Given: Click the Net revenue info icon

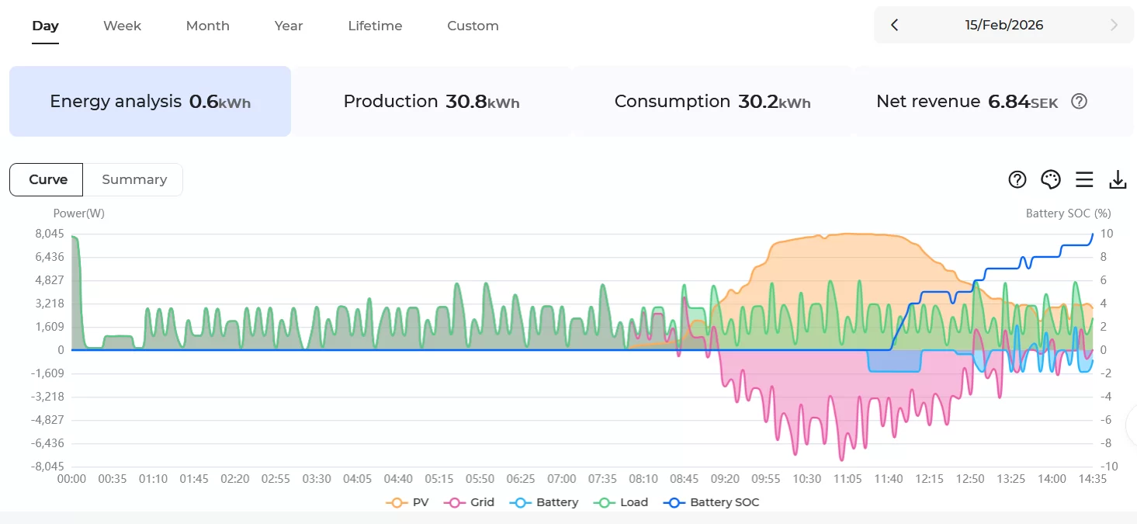Looking at the screenshot, I should (1079, 102).
